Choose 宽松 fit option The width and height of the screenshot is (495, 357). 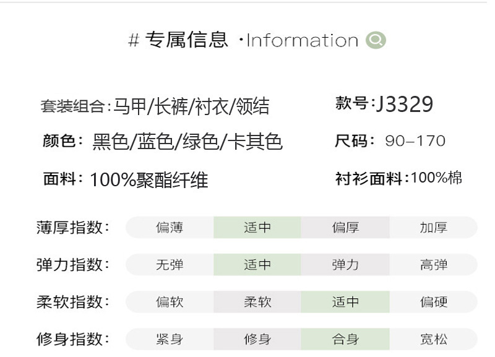pyautogui.click(x=433, y=339)
